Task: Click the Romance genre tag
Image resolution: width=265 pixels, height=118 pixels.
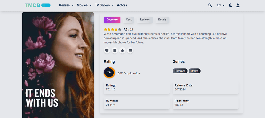Action: pyautogui.click(x=180, y=71)
